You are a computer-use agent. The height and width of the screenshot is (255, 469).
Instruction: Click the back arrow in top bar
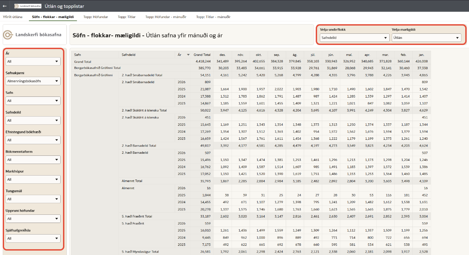tap(5, 6)
